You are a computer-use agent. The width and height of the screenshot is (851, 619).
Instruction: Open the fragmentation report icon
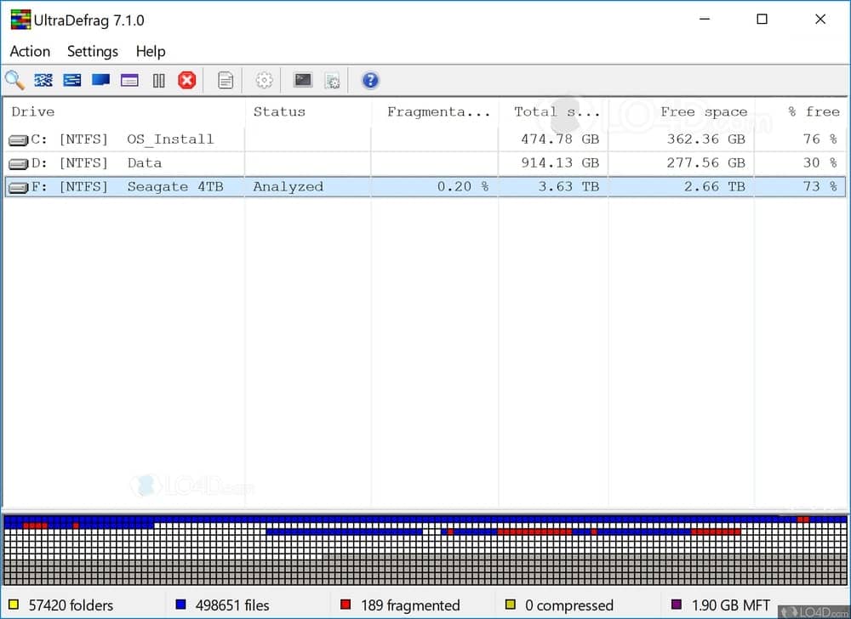pyautogui.click(x=226, y=80)
